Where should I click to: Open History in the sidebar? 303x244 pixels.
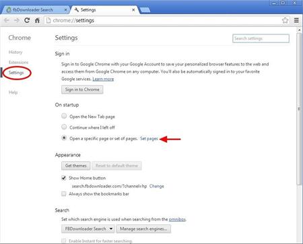pos(15,52)
